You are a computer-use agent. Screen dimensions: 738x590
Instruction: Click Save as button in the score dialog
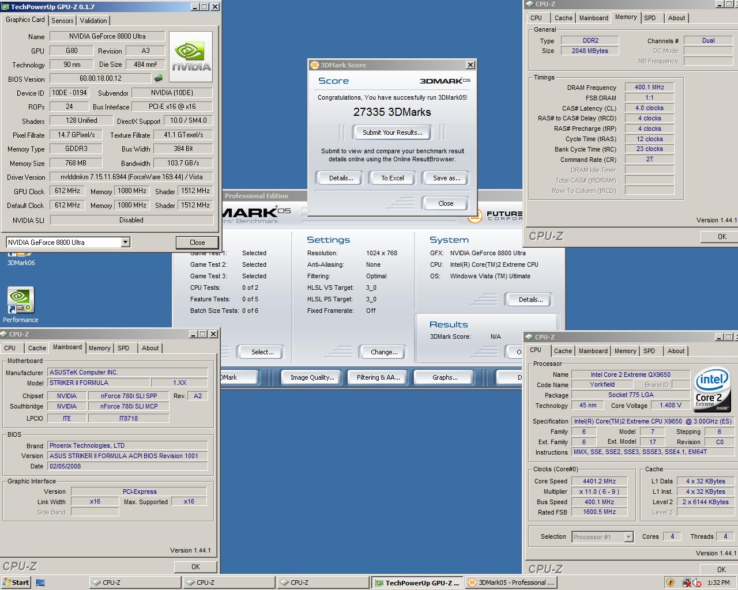pos(447,178)
